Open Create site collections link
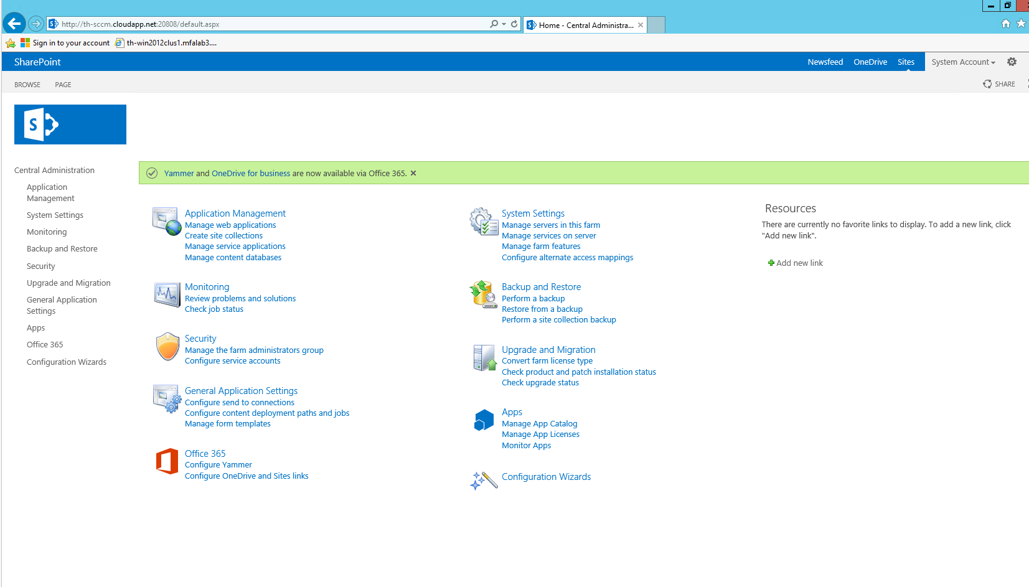Image resolution: width=1029 pixels, height=587 pixels. 223,235
